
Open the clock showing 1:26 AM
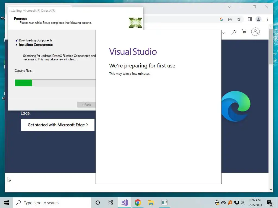coord(255,203)
